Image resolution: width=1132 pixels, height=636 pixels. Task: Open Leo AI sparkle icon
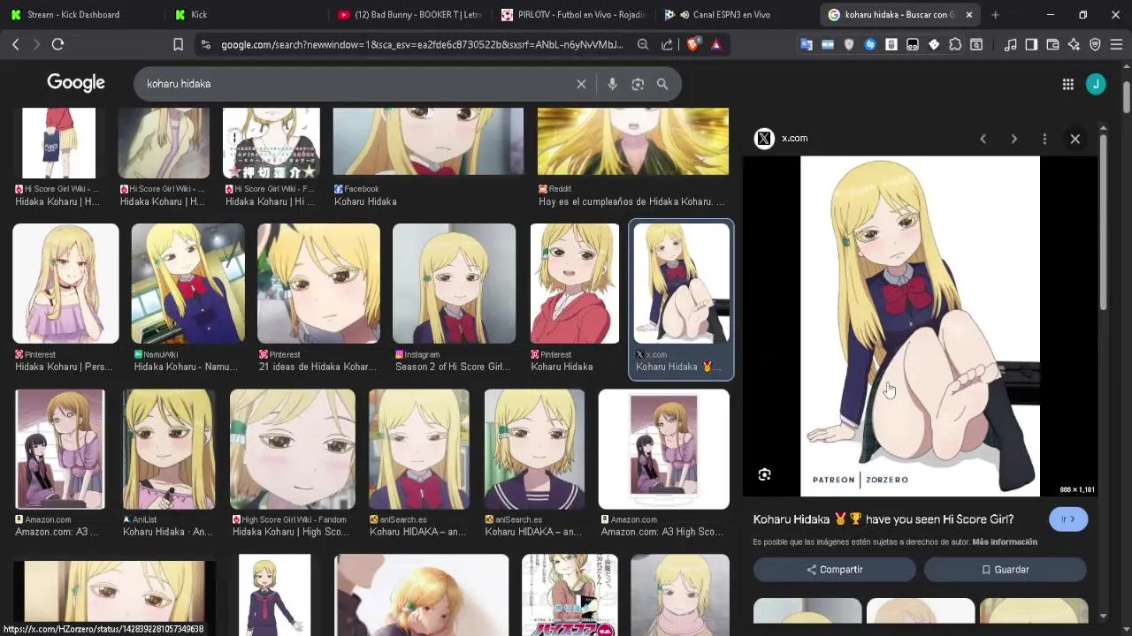(1074, 44)
